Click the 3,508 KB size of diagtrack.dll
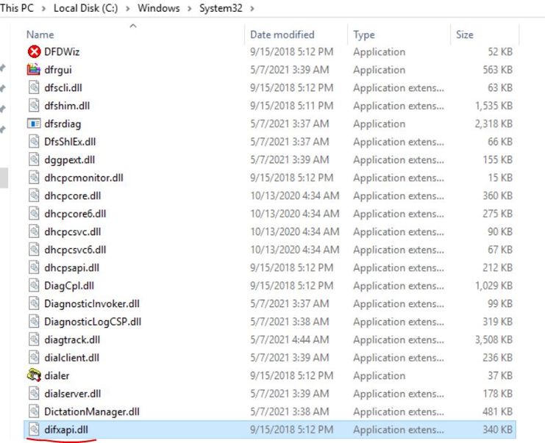545x443 pixels. click(494, 339)
